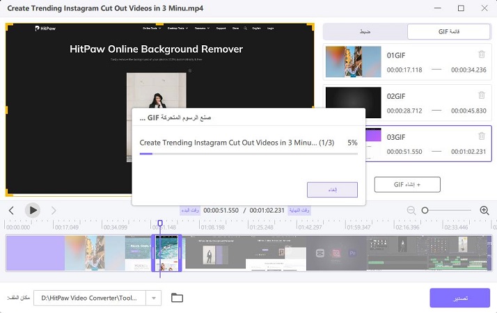Minimize the window
Viewport: 497px width, 313px height.
pyautogui.click(x=438, y=8)
